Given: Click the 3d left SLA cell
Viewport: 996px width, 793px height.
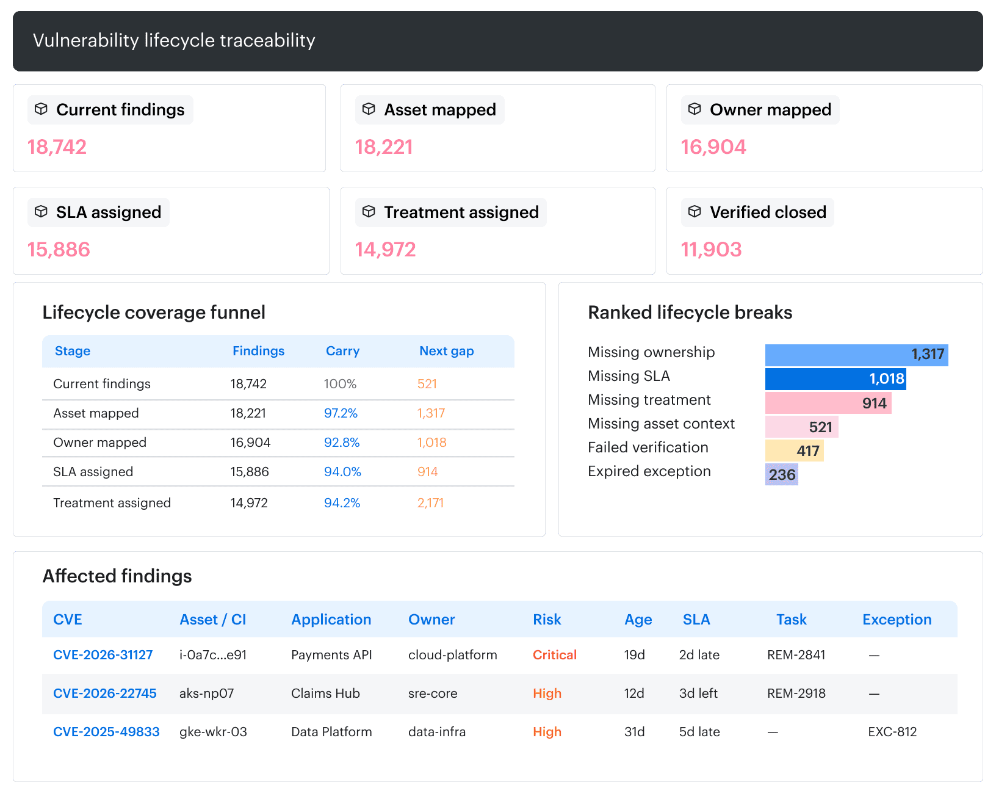Looking at the screenshot, I should [698, 693].
